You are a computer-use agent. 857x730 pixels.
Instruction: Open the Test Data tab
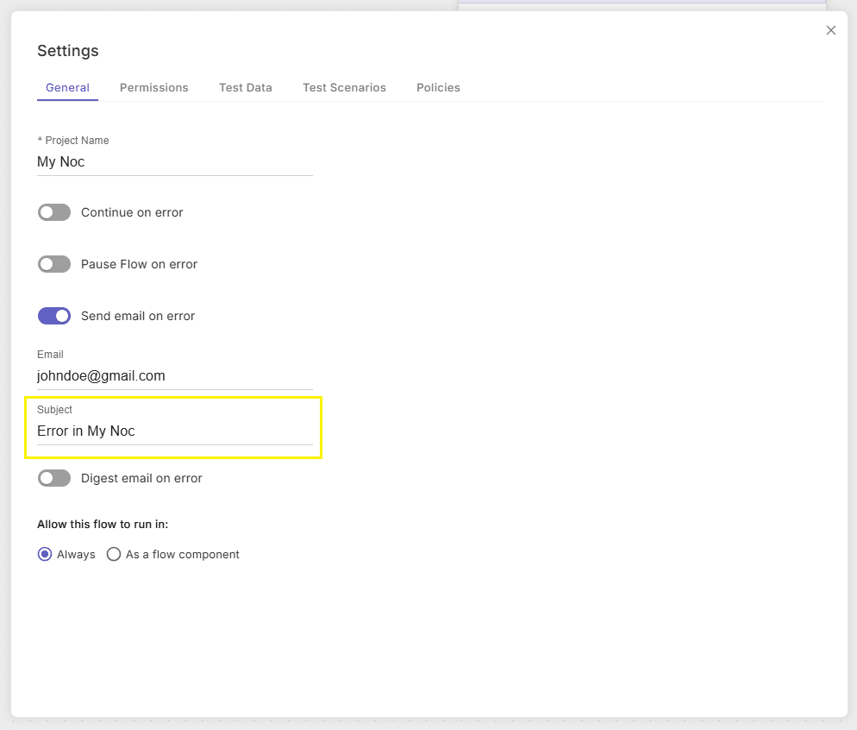[246, 87]
